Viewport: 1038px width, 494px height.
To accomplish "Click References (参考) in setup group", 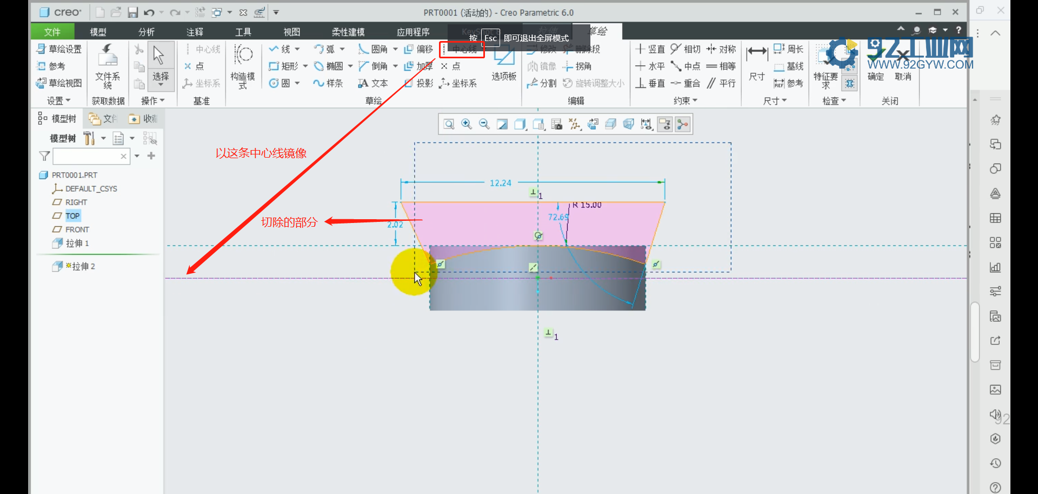I will pos(51,66).
